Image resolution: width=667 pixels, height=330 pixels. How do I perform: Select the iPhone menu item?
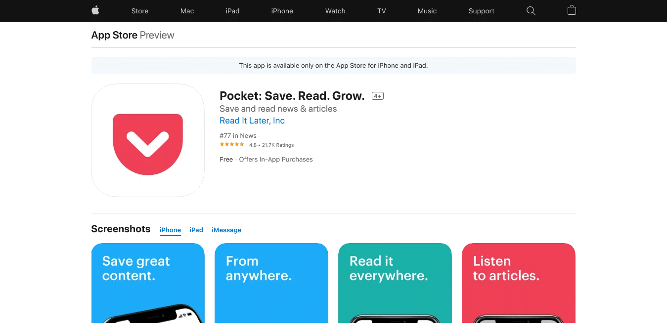click(282, 10)
